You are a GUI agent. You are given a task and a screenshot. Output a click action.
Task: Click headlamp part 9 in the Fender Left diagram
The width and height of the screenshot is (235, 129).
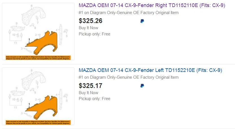18,92
